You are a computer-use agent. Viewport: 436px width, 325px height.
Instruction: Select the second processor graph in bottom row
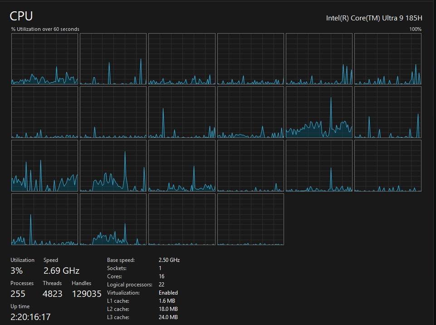(x=113, y=219)
